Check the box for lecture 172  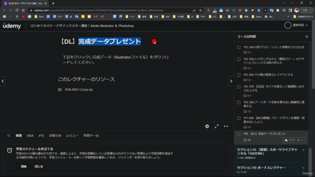pos(239,47)
